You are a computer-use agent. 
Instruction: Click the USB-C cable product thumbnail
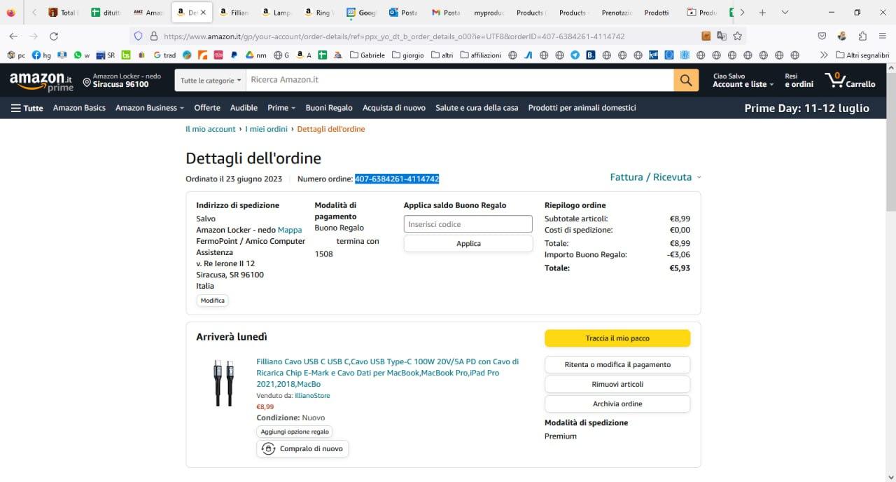point(224,383)
